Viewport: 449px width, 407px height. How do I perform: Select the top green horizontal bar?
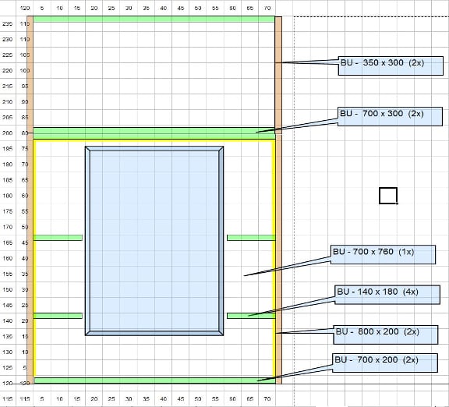tap(154, 19)
